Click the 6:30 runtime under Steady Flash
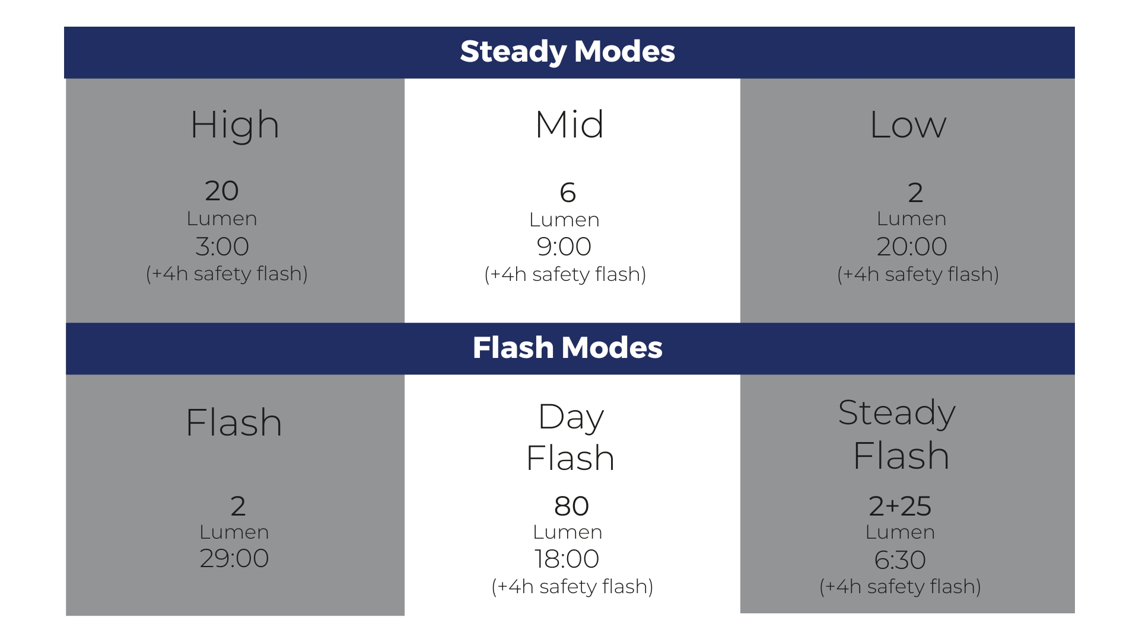1139x640 pixels. click(x=900, y=560)
